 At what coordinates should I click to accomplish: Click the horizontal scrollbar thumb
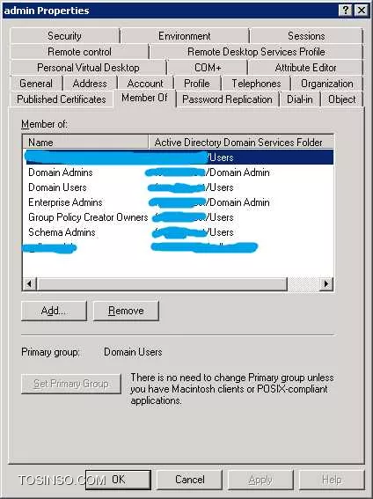pos(162,283)
